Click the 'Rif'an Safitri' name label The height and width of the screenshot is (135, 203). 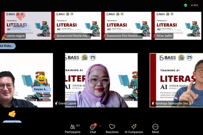pos(165,36)
